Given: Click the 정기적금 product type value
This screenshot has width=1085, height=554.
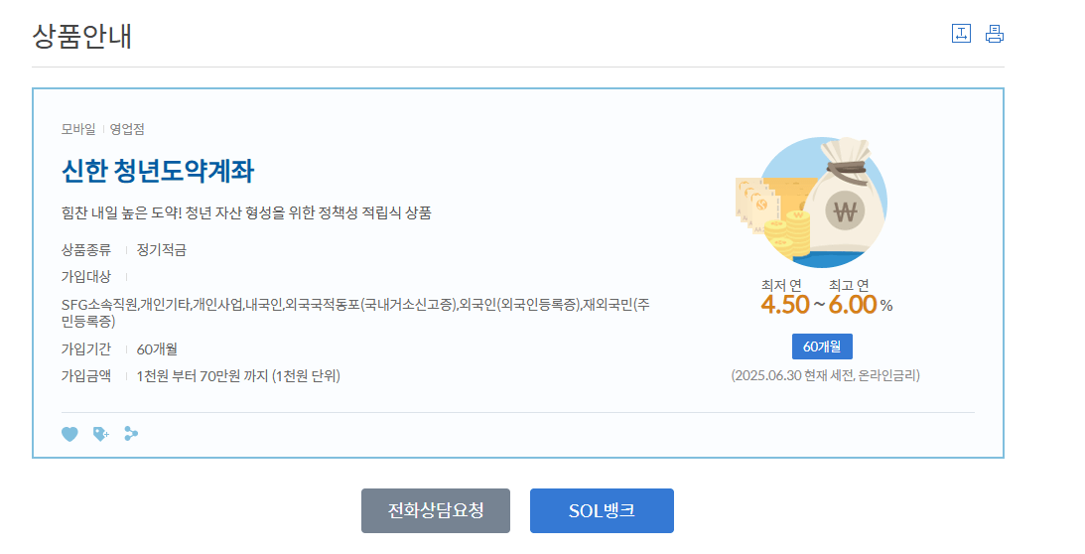Looking at the screenshot, I should (x=161, y=250).
